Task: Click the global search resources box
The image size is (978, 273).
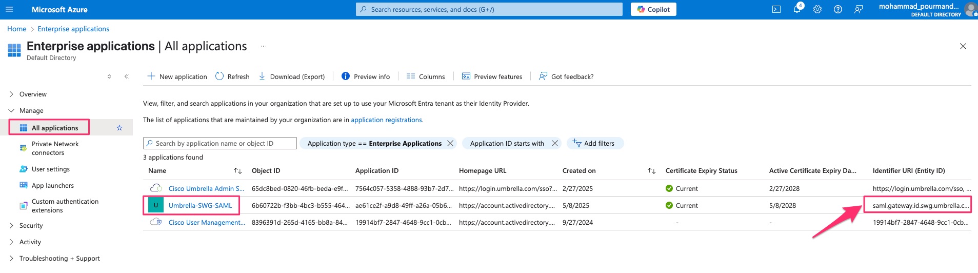Action: pyautogui.click(x=489, y=9)
